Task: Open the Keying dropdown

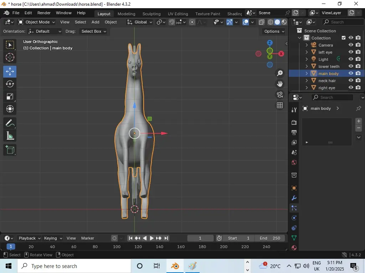Action: click(53, 238)
